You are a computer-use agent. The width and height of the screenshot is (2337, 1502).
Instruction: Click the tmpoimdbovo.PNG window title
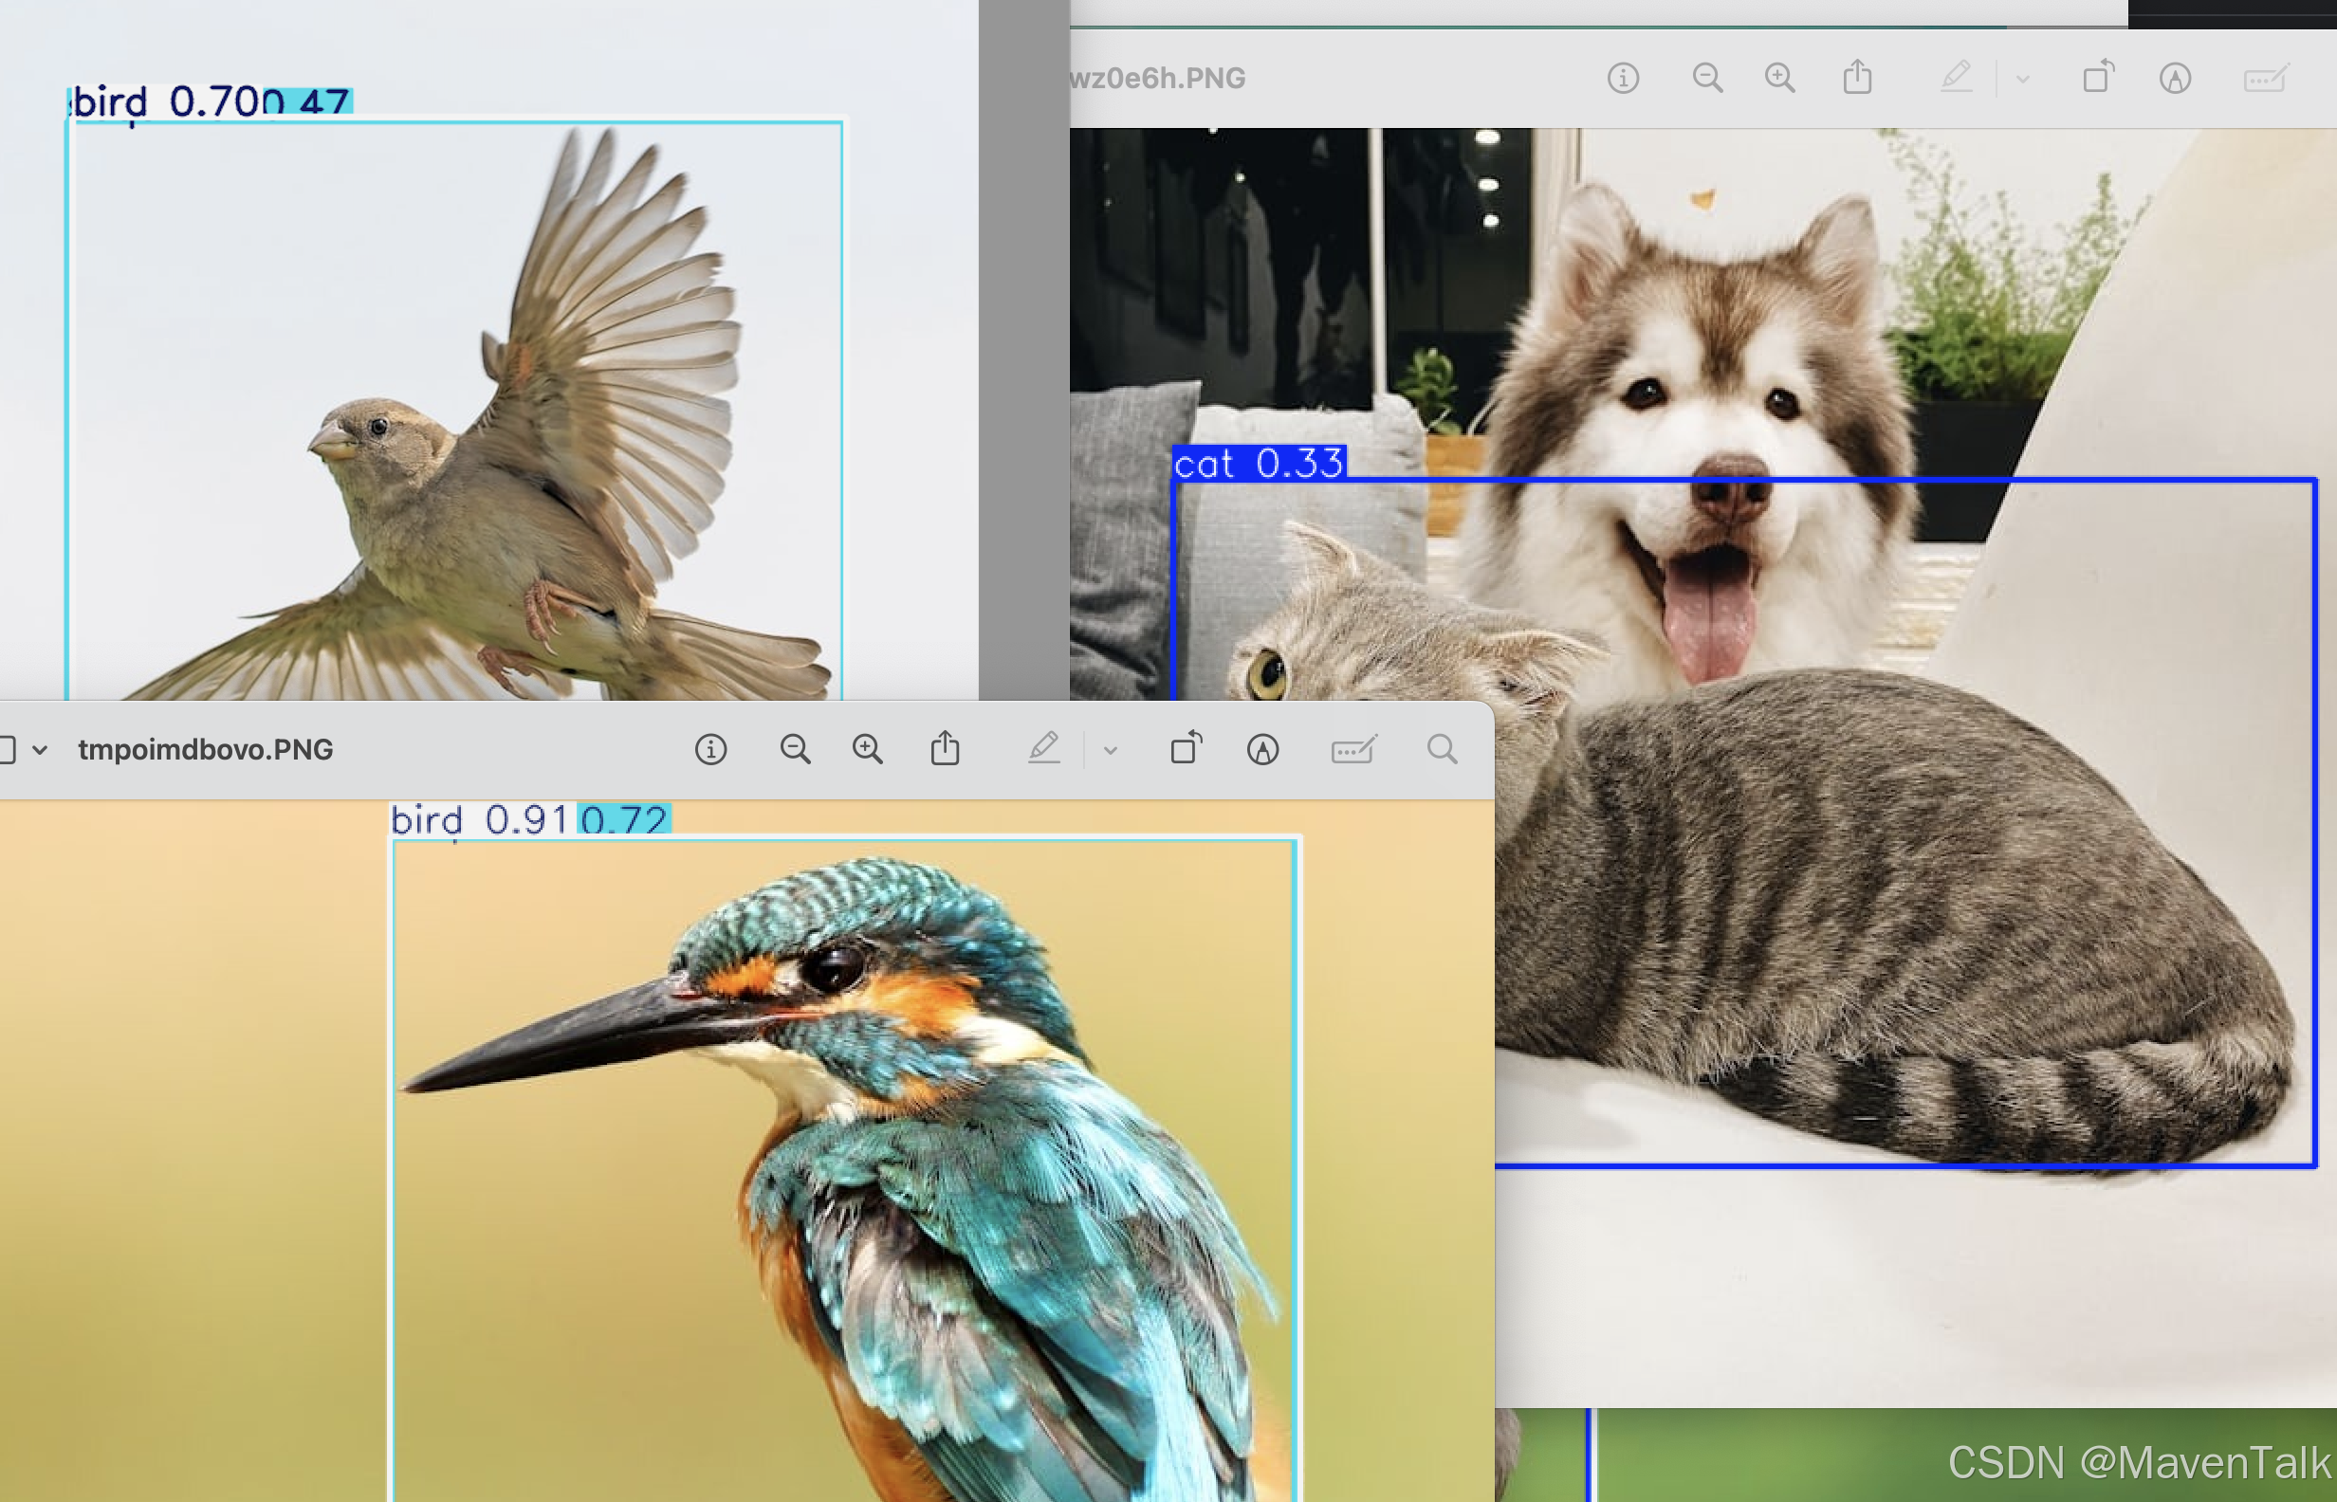click(205, 750)
